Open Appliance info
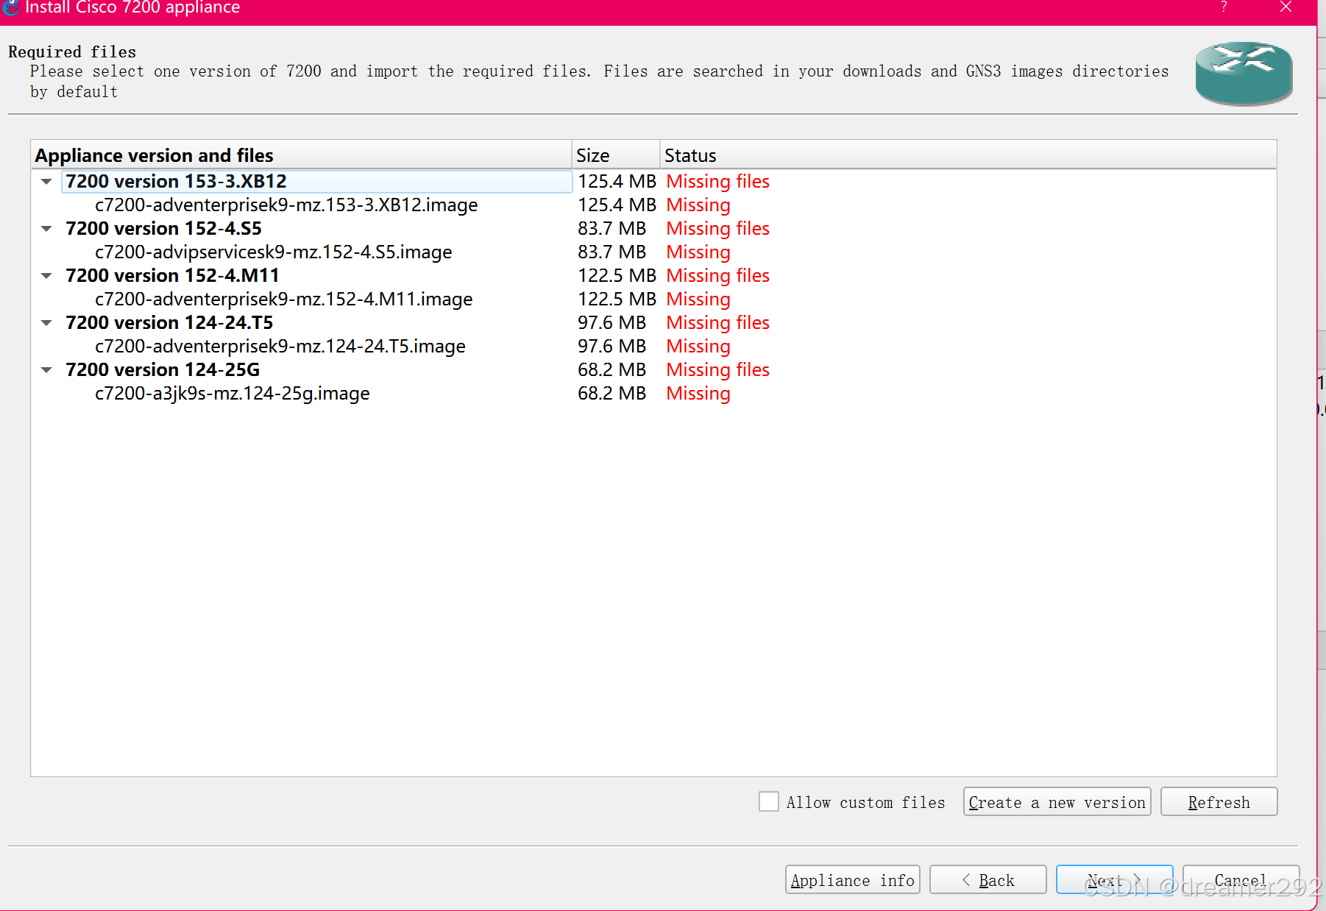Viewport: 1326px width, 911px height. 852,880
